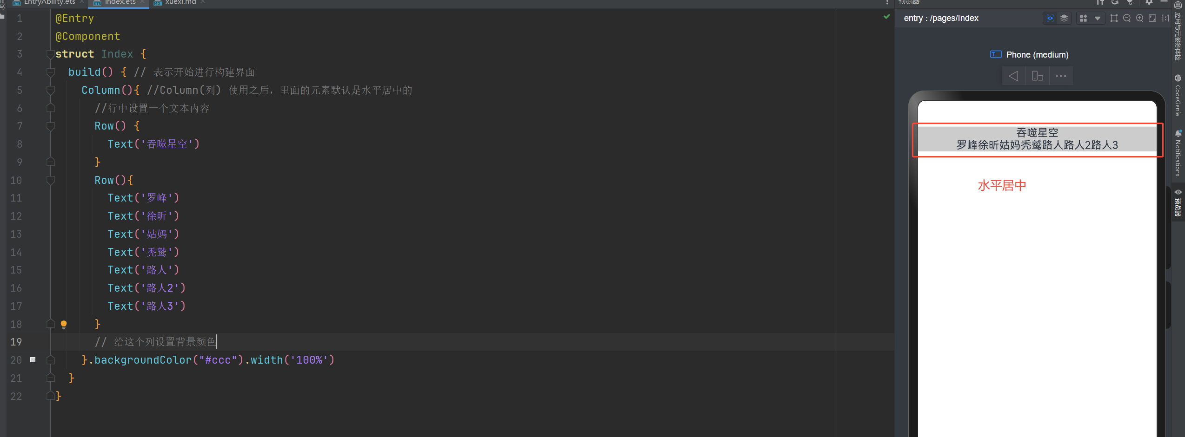Collapse the first Row() block on line 7

51,126
